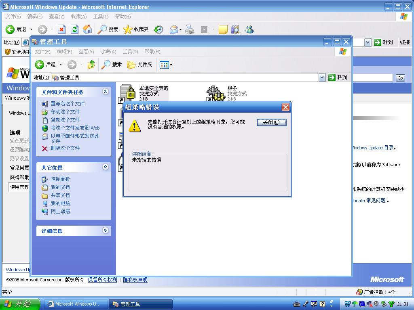Click 隐私权声明 link on Windows Update page

(135, 280)
